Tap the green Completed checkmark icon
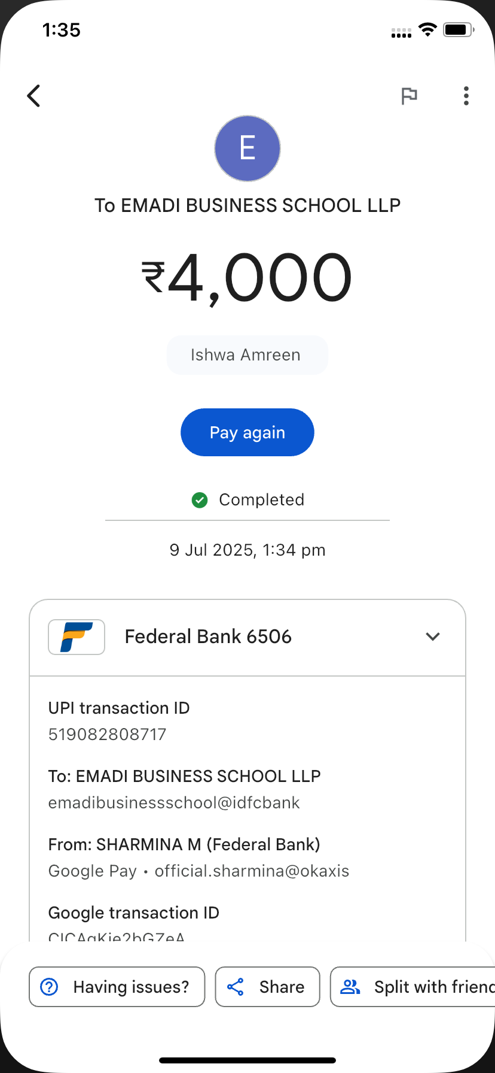 (200, 500)
